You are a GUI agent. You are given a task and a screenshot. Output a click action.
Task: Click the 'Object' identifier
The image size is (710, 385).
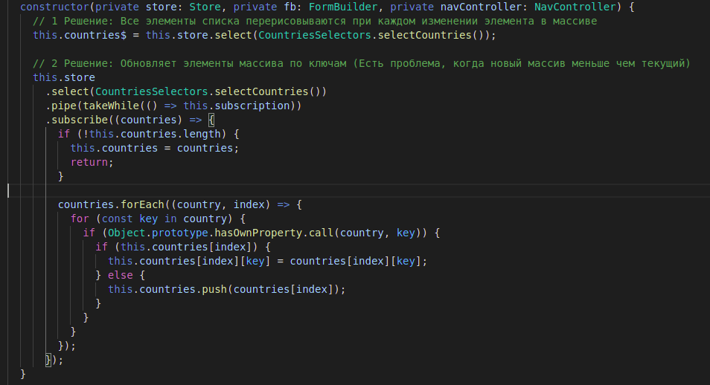(127, 233)
